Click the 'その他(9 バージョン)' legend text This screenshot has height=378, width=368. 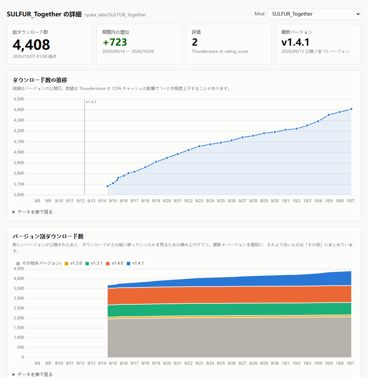click(x=42, y=263)
